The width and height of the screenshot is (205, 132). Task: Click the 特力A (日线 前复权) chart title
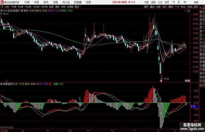pos(10,11)
